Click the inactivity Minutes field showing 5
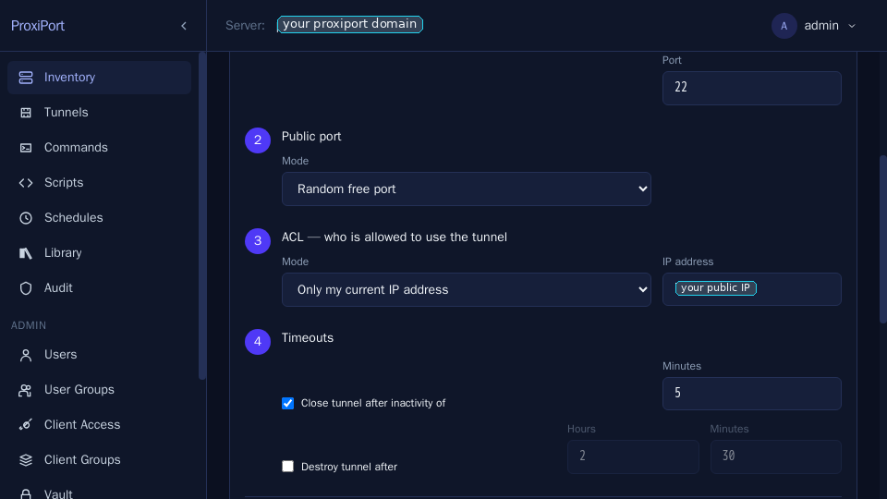Image resolution: width=887 pixels, height=499 pixels. coord(752,394)
